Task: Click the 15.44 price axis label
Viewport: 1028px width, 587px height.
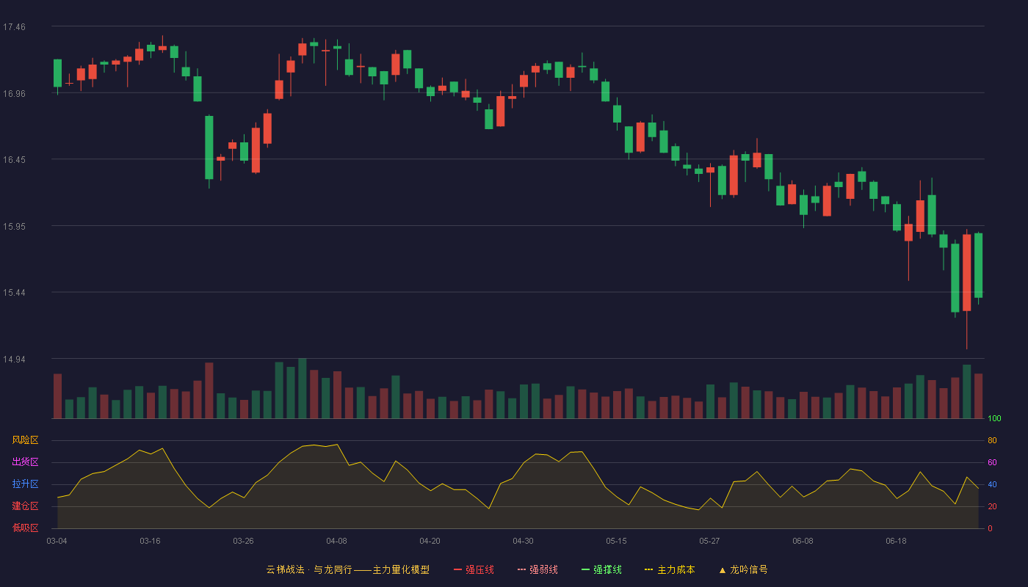Action: 14,292
